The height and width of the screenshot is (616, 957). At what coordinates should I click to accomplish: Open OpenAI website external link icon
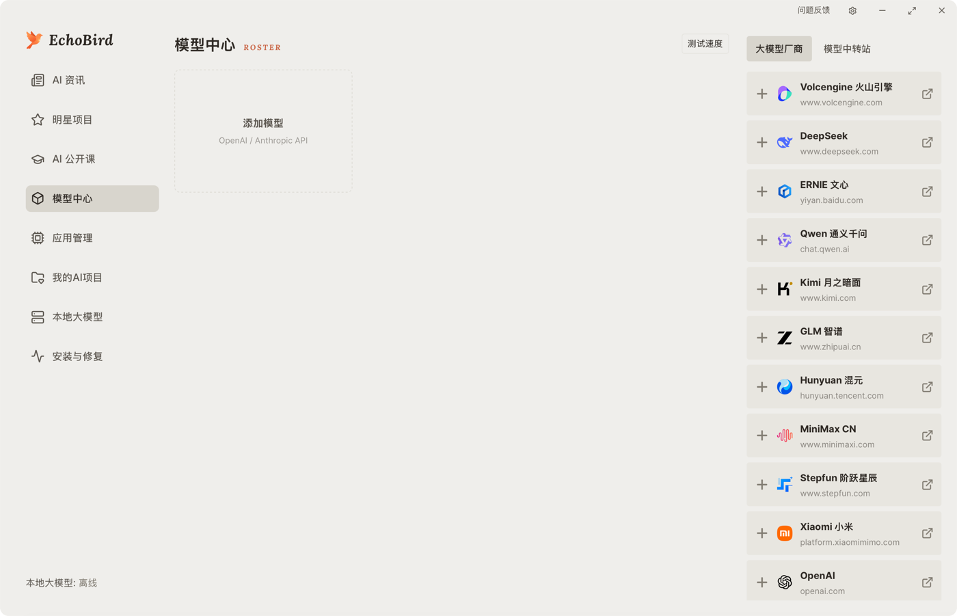click(927, 582)
